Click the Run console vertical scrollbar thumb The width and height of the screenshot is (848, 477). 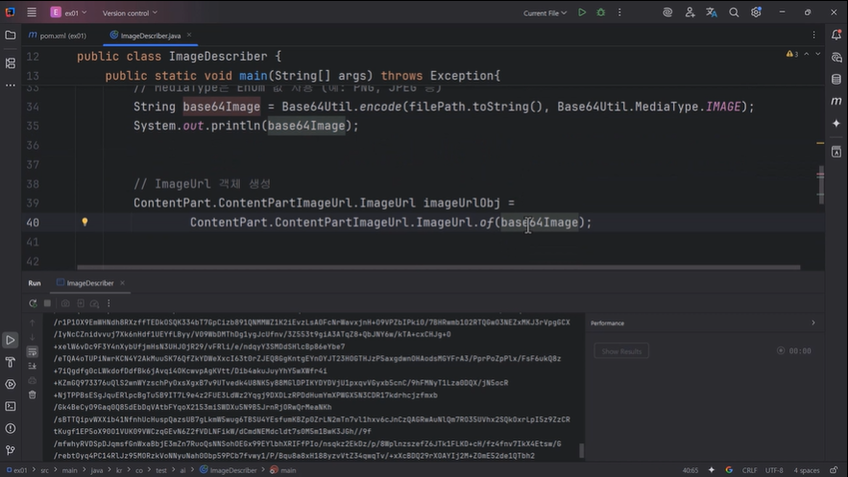[x=581, y=449]
